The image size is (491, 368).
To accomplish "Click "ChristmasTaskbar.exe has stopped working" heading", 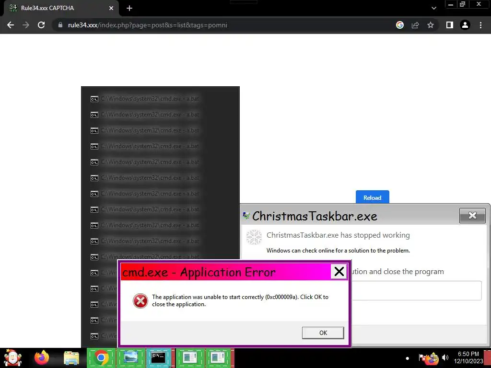I will click(338, 235).
